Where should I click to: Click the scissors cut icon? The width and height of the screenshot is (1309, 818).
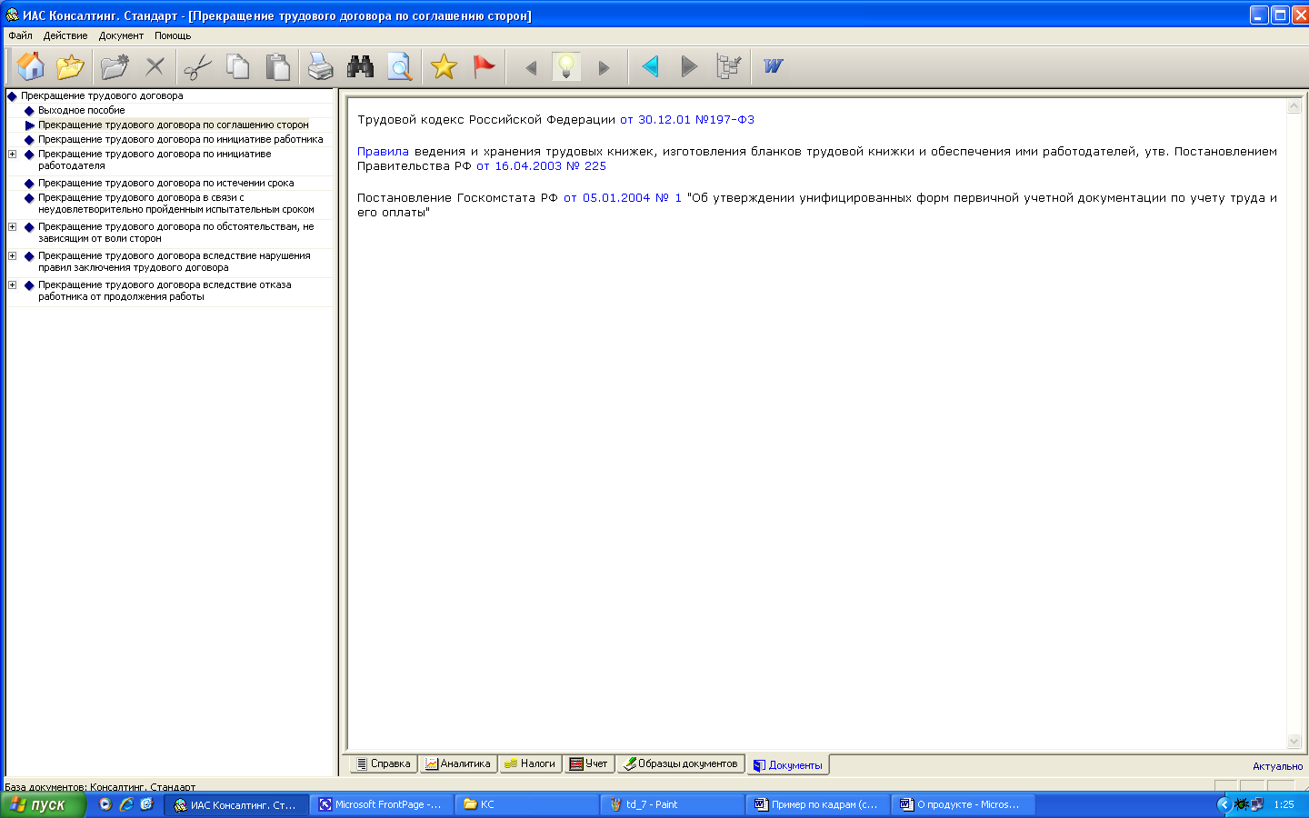click(197, 66)
